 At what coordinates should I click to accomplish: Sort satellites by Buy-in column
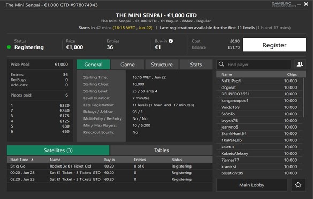coord(110,160)
